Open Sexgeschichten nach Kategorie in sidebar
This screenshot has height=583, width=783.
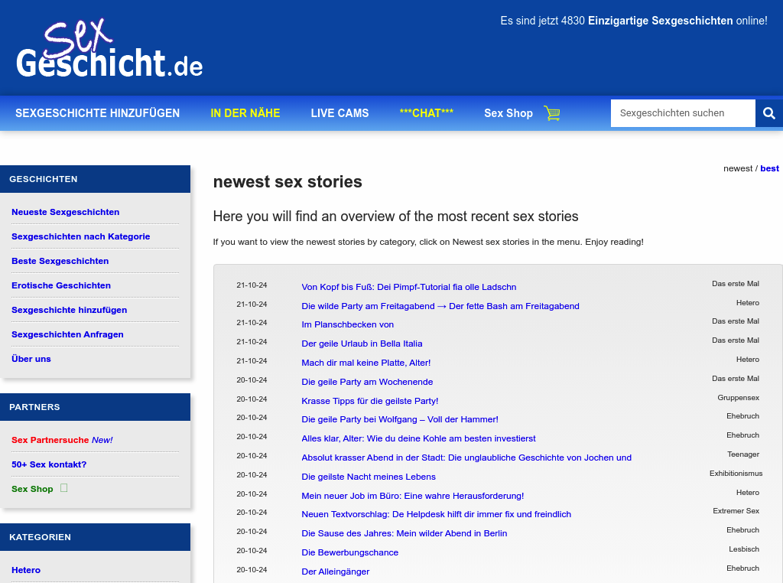(80, 236)
